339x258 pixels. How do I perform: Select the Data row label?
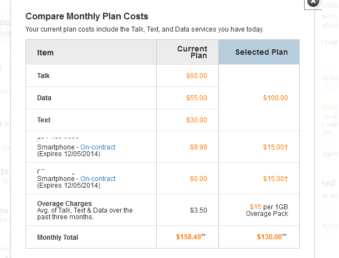[44, 98]
